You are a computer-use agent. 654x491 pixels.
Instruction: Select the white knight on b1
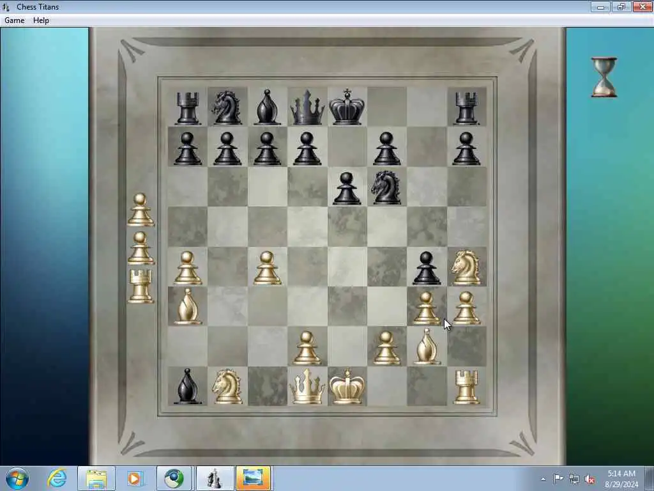[x=227, y=387]
